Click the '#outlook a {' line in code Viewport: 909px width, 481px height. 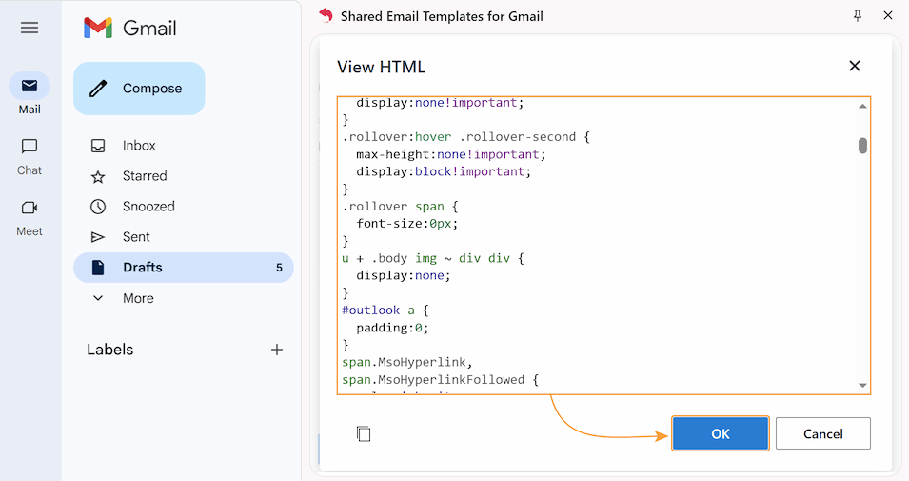click(x=385, y=311)
